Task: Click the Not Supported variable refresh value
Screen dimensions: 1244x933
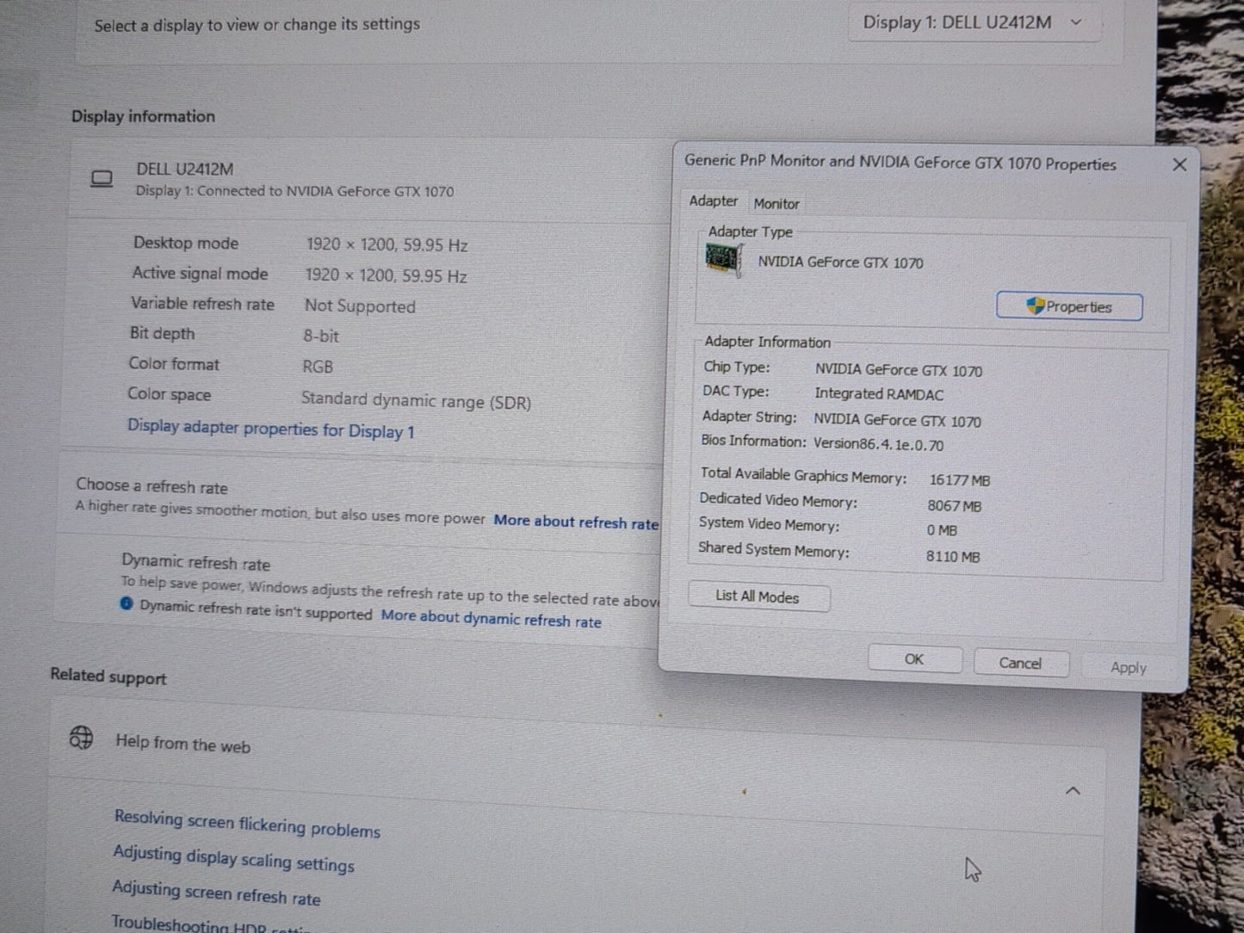Action: pos(360,306)
